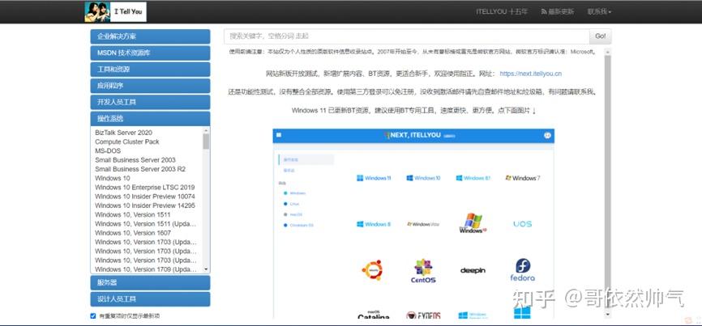
Task: Select Compute Cluster Pack in the list
Action: point(127,142)
